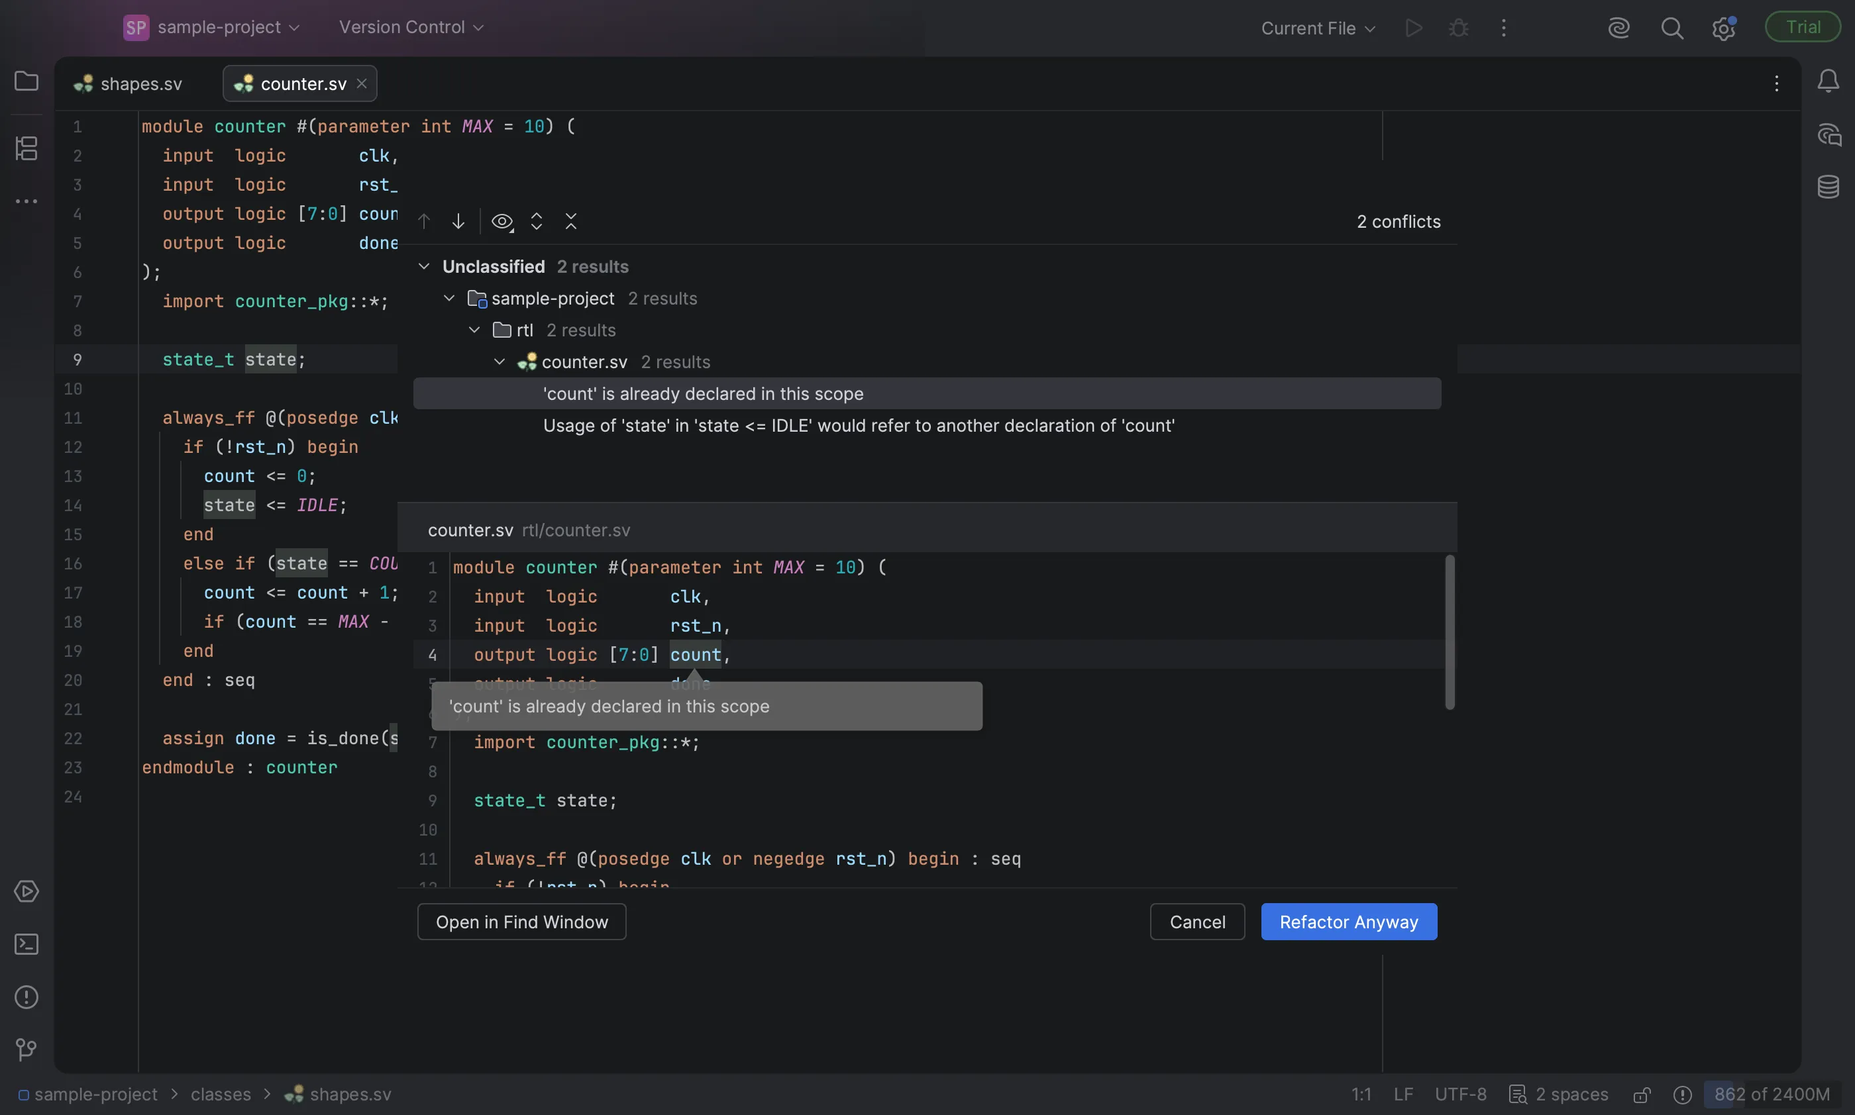
Task: Toggle read-only lock icon in status bar
Action: tap(1642, 1094)
